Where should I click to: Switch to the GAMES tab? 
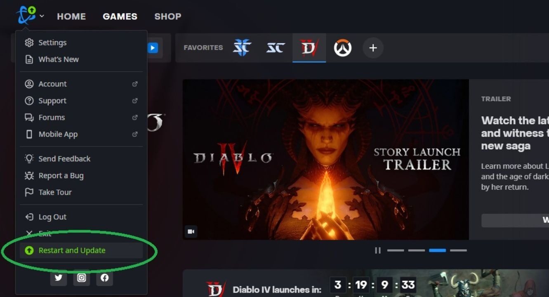(120, 16)
